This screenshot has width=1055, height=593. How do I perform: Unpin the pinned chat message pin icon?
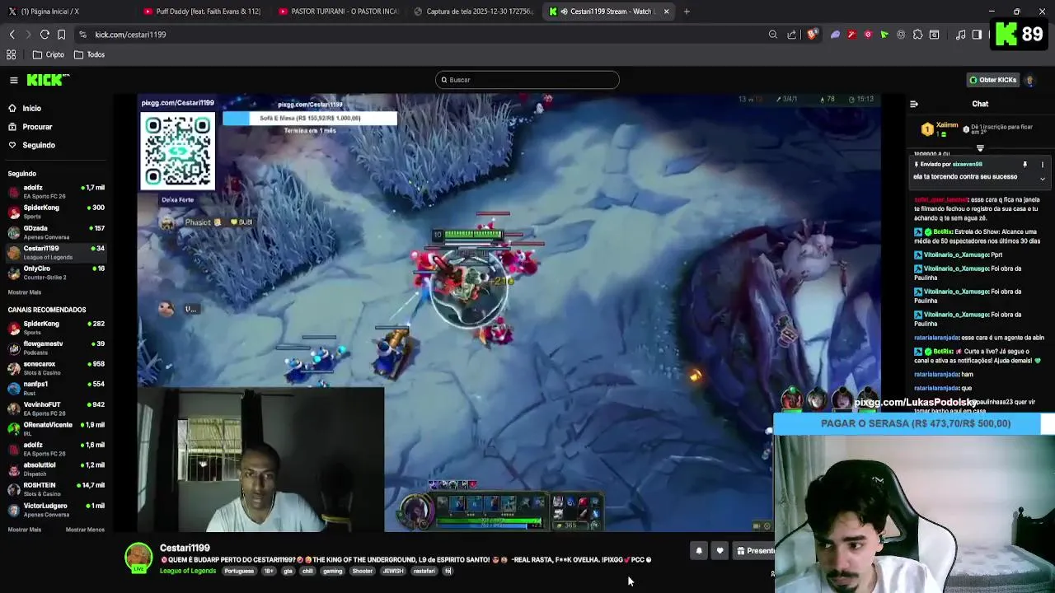pyautogui.click(x=1025, y=165)
